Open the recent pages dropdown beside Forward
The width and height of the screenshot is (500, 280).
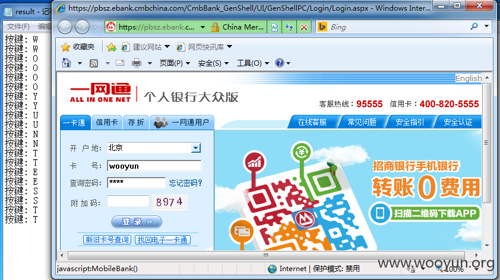click(96, 27)
